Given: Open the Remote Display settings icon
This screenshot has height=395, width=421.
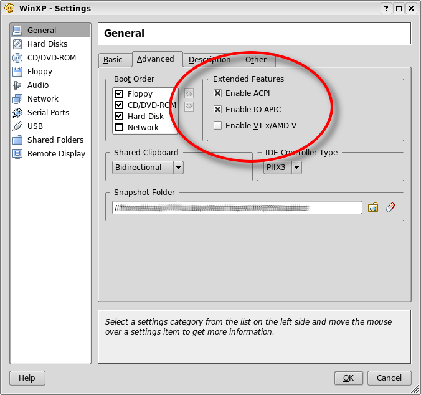Looking at the screenshot, I should [17, 154].
